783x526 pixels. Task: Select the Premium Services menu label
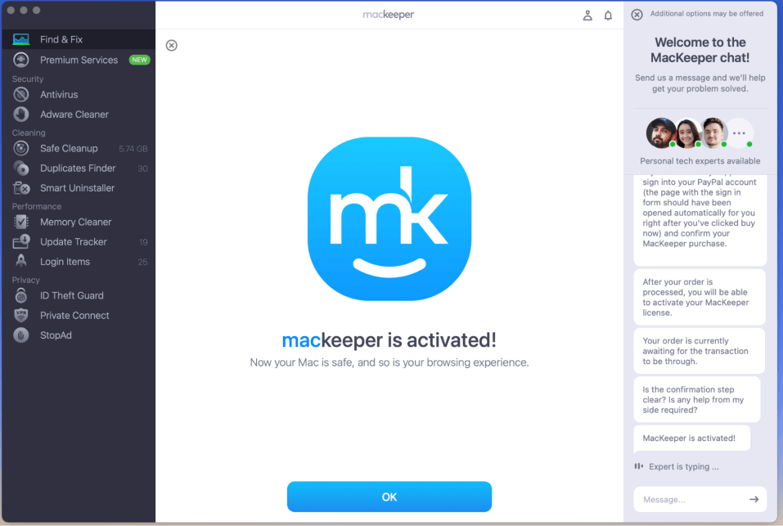[79, 60]
